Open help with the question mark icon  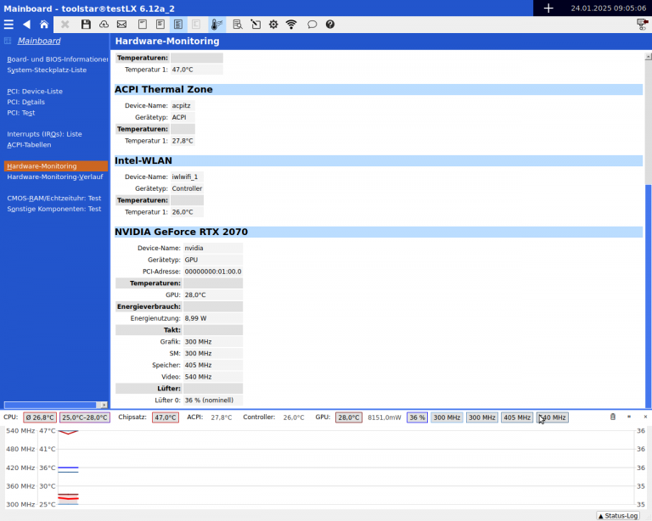(330, 25)
